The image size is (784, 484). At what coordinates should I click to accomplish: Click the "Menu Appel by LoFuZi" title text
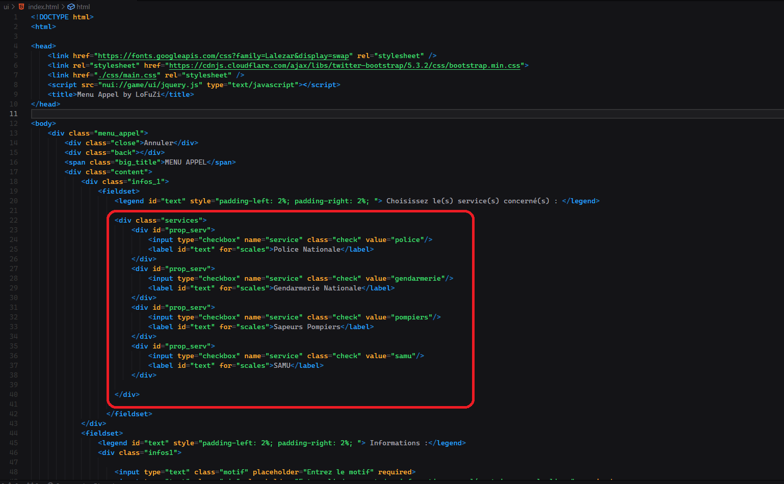pos(119,95)
